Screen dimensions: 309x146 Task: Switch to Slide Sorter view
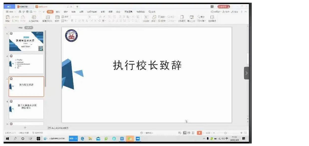pos(189,133)
